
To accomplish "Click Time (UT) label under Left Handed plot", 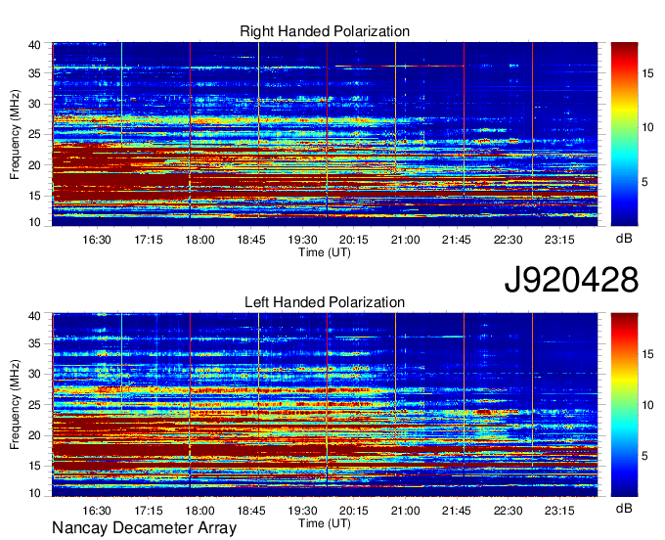I will click(x=325, y=523).
